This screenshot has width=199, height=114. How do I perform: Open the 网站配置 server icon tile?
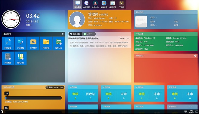point(8,58)
